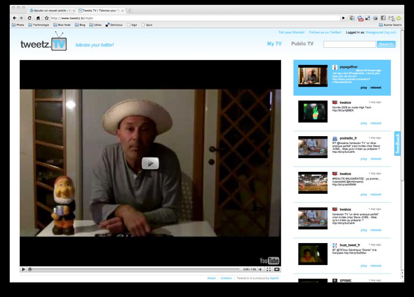Click the tweetz search input field
Image resolution: width=414 pixels, height=297 pixels.
[350, 45]
